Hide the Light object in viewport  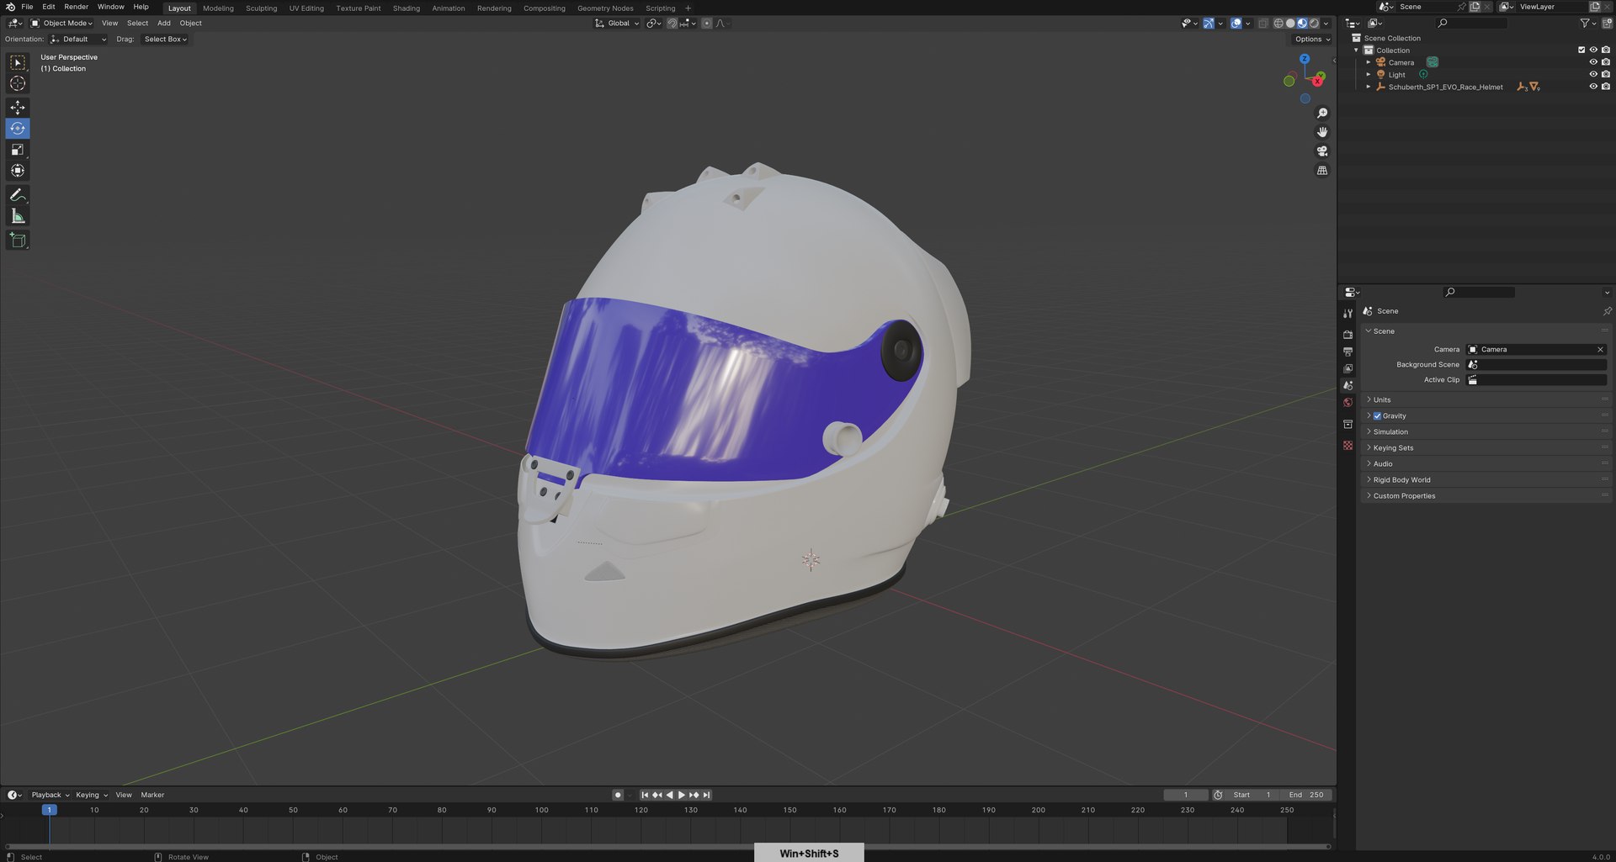1593,75
